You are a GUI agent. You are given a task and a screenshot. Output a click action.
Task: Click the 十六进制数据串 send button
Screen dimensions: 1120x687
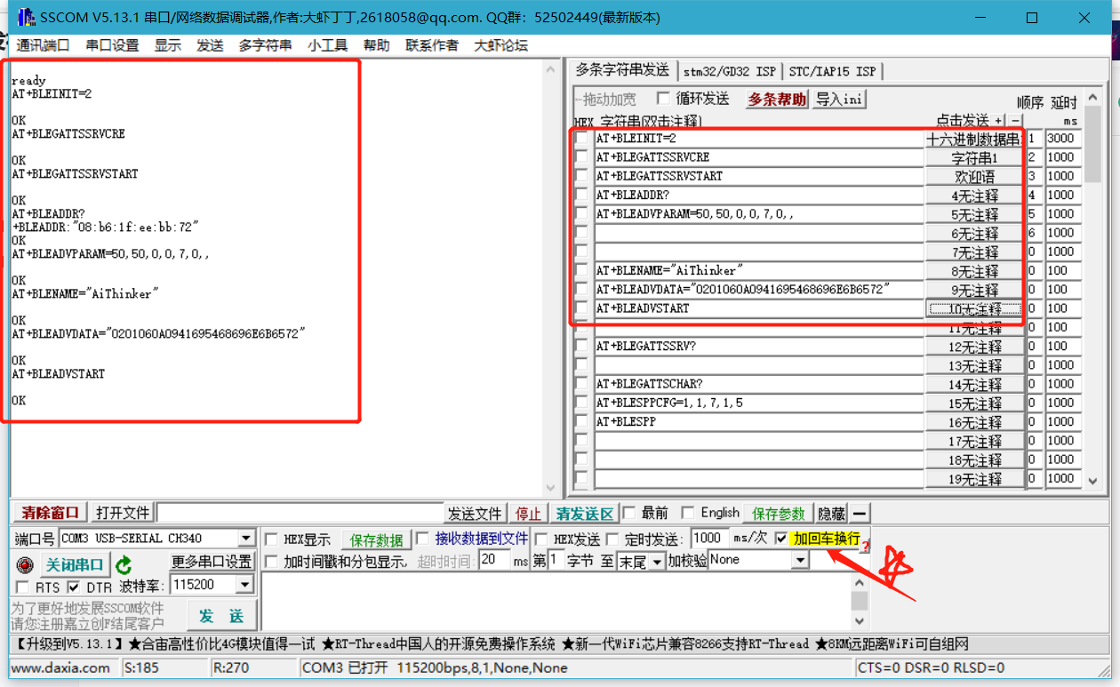[974, 139]
